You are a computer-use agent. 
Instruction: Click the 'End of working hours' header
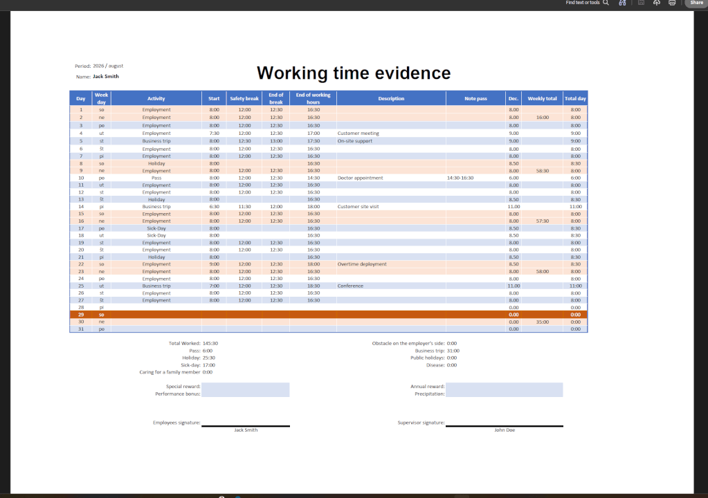(313, 98)
